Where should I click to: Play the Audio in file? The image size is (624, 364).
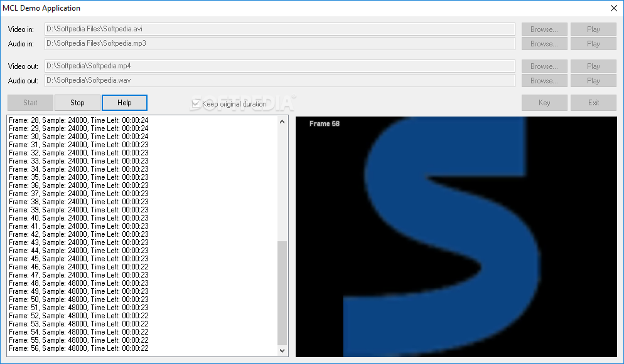(593, 44)
